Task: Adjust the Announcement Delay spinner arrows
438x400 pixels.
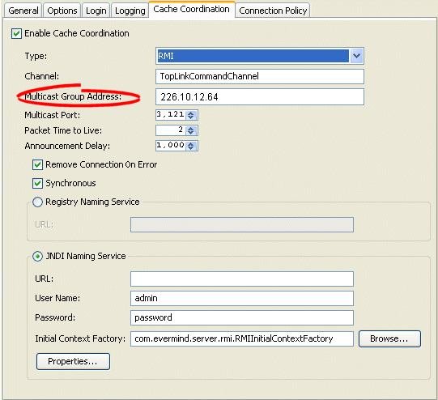Action: pos(191,146)
